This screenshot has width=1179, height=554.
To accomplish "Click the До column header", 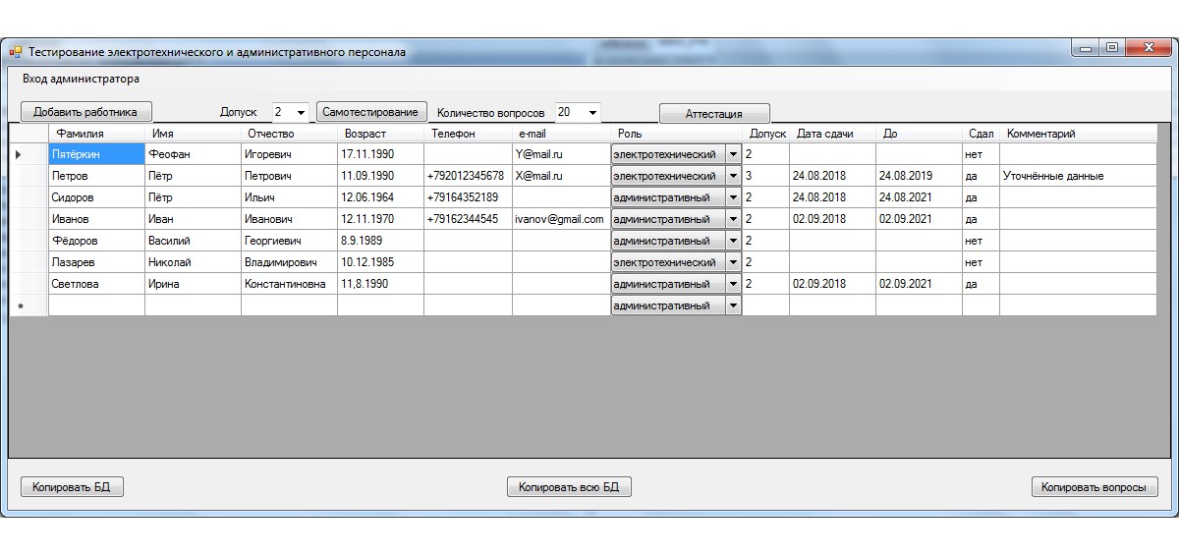I will 919,134.
